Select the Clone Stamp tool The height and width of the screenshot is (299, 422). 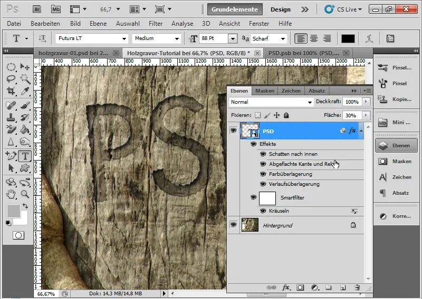tap(11, 117)
